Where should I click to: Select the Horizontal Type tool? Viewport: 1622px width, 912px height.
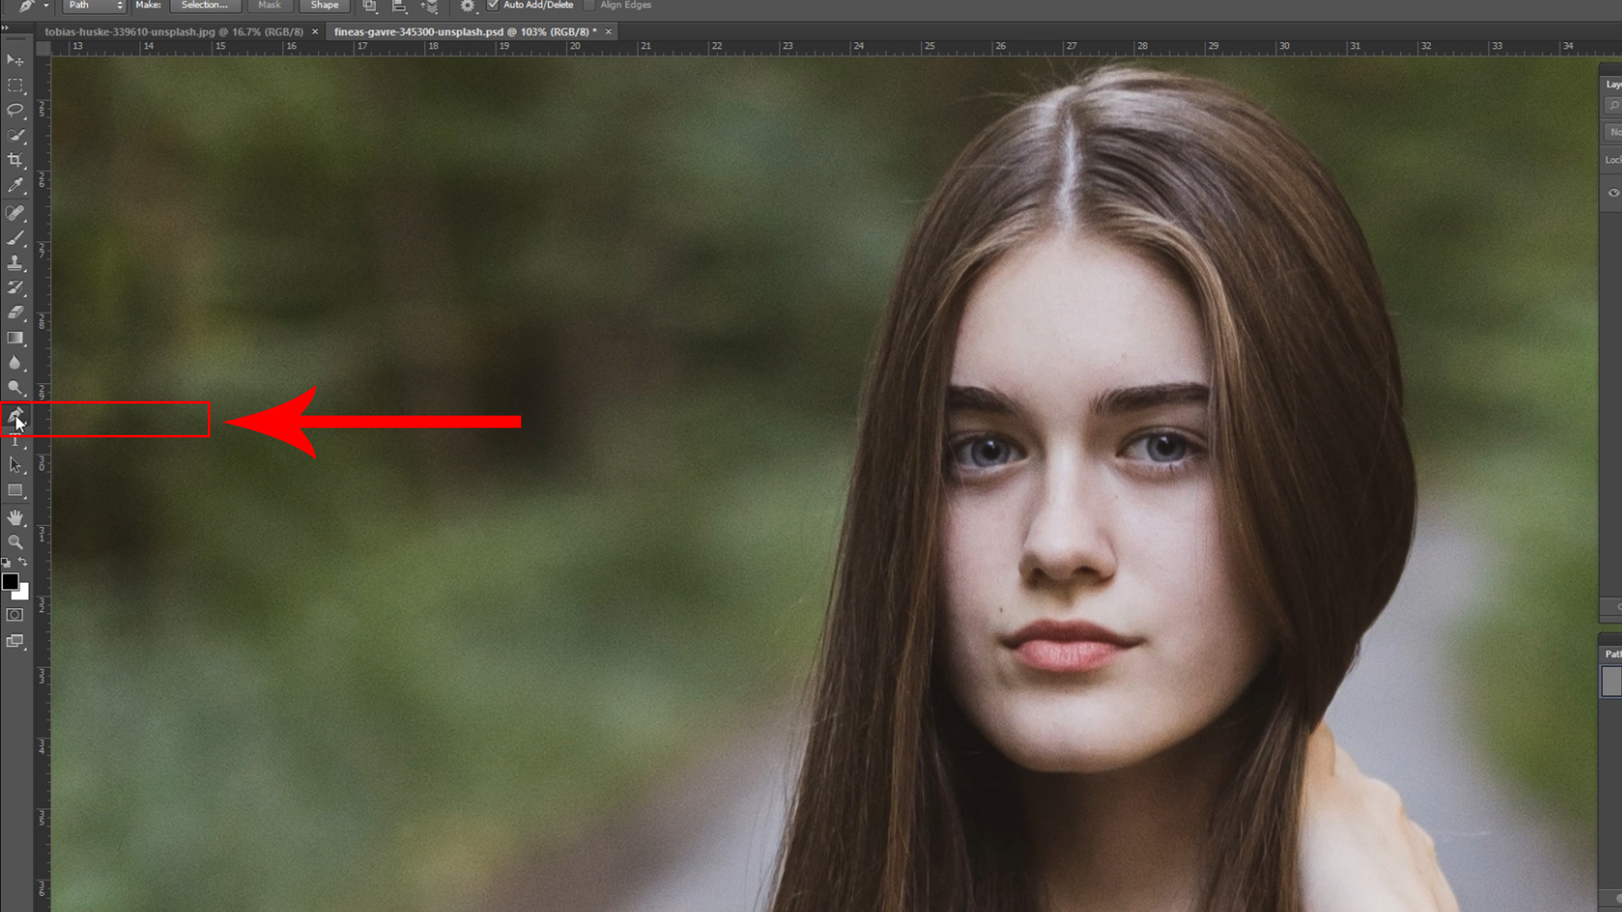14,440
